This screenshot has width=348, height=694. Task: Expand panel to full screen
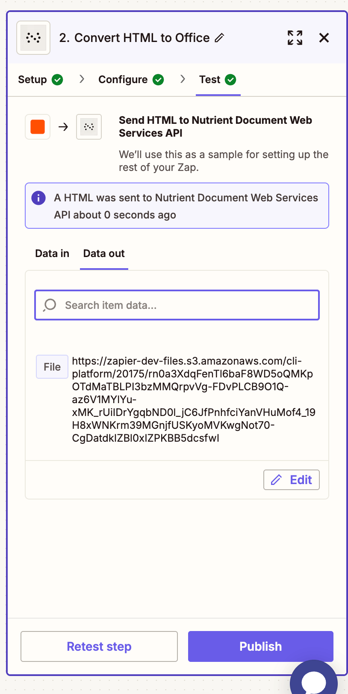tap(295, 38)
